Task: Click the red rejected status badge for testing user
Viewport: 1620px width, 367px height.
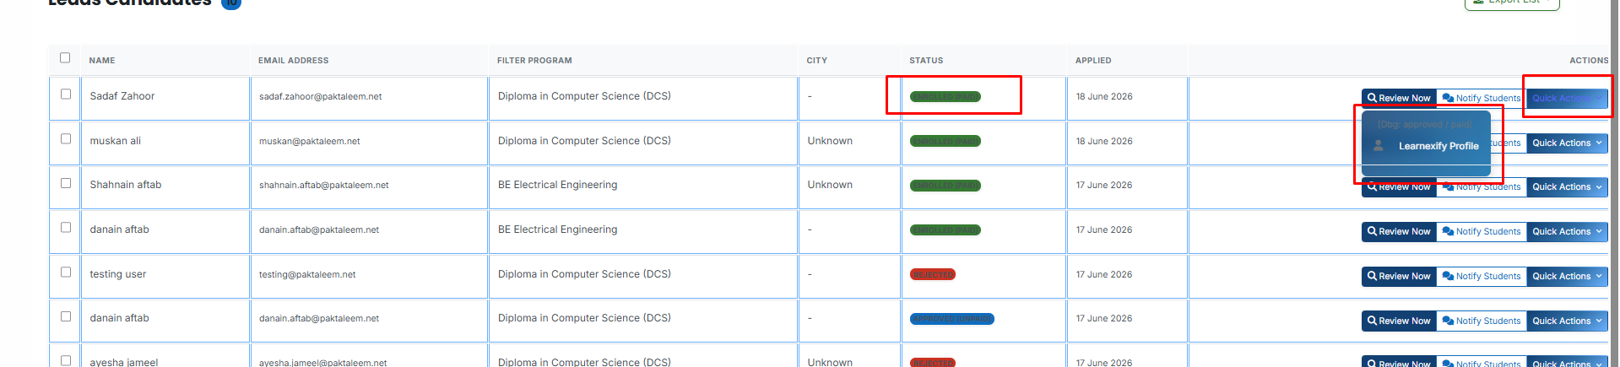Action: pyautogui.click(x=932, y=275)
